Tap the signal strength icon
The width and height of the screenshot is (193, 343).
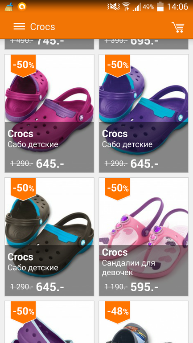coord(137,7)
